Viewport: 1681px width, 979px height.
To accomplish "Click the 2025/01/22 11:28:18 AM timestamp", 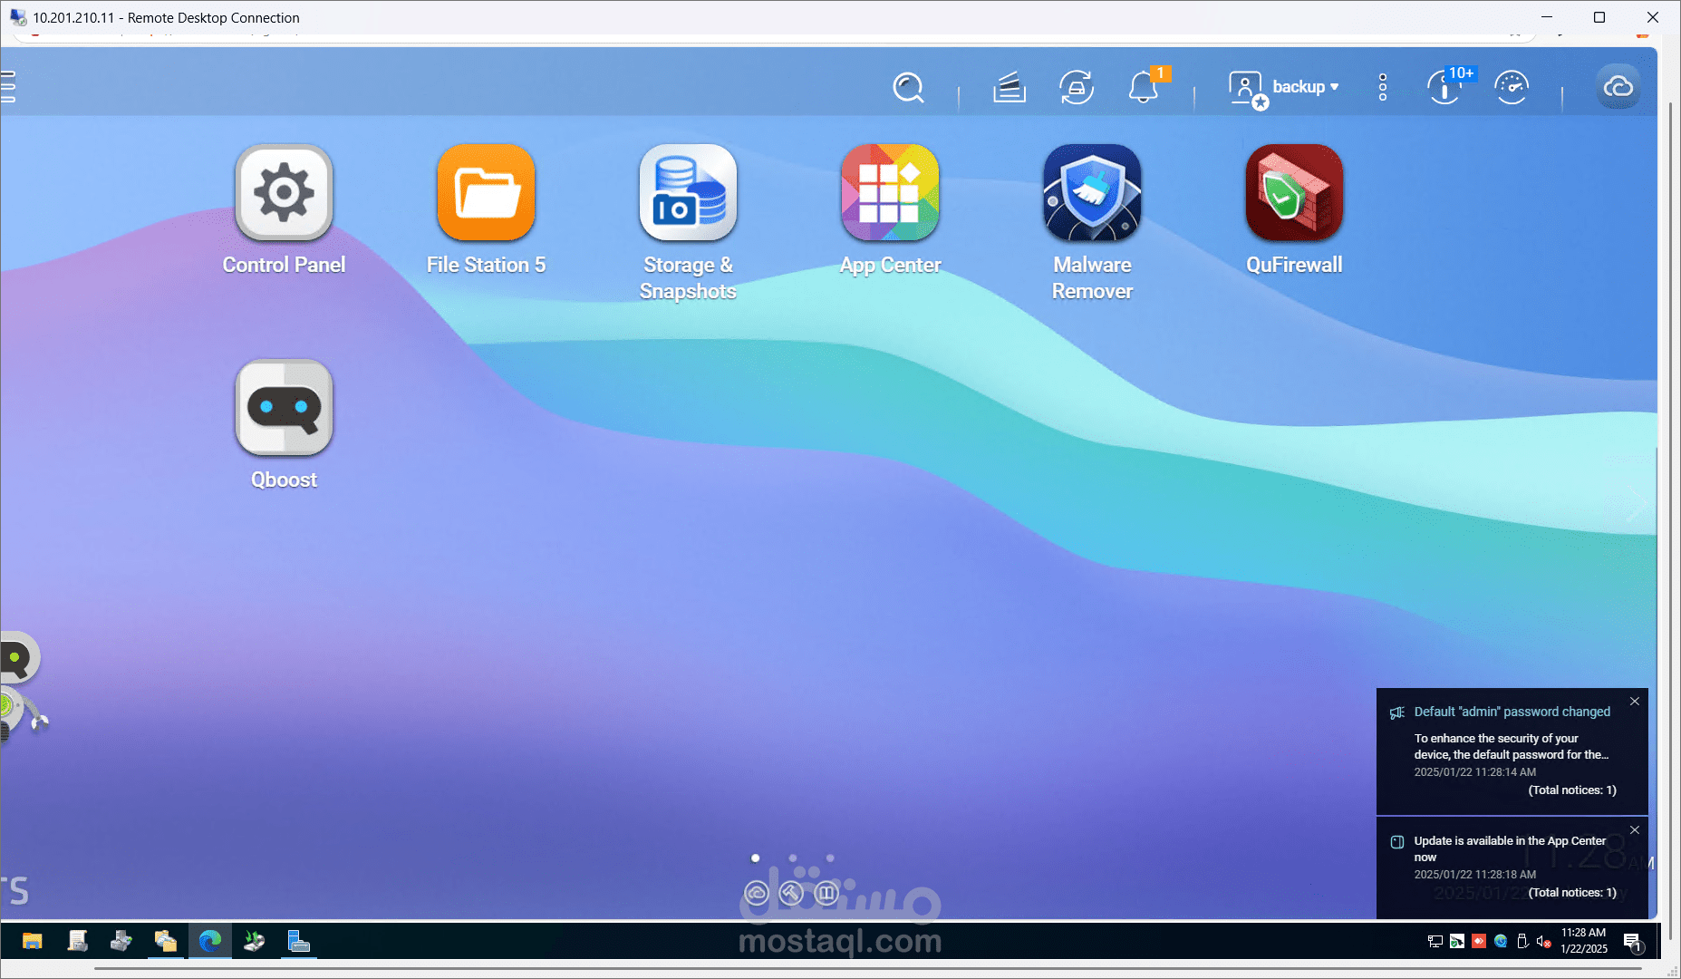I will (x=1475, y=875).
